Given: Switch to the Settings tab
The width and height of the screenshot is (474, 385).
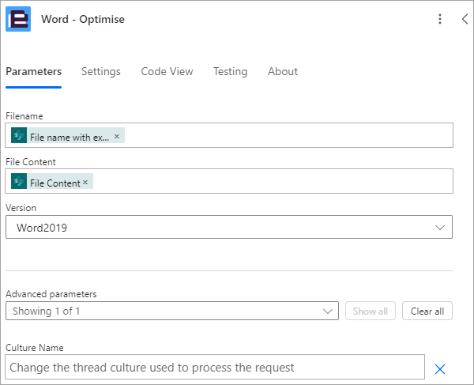Looking at the screenshot, I should point(101,72).
